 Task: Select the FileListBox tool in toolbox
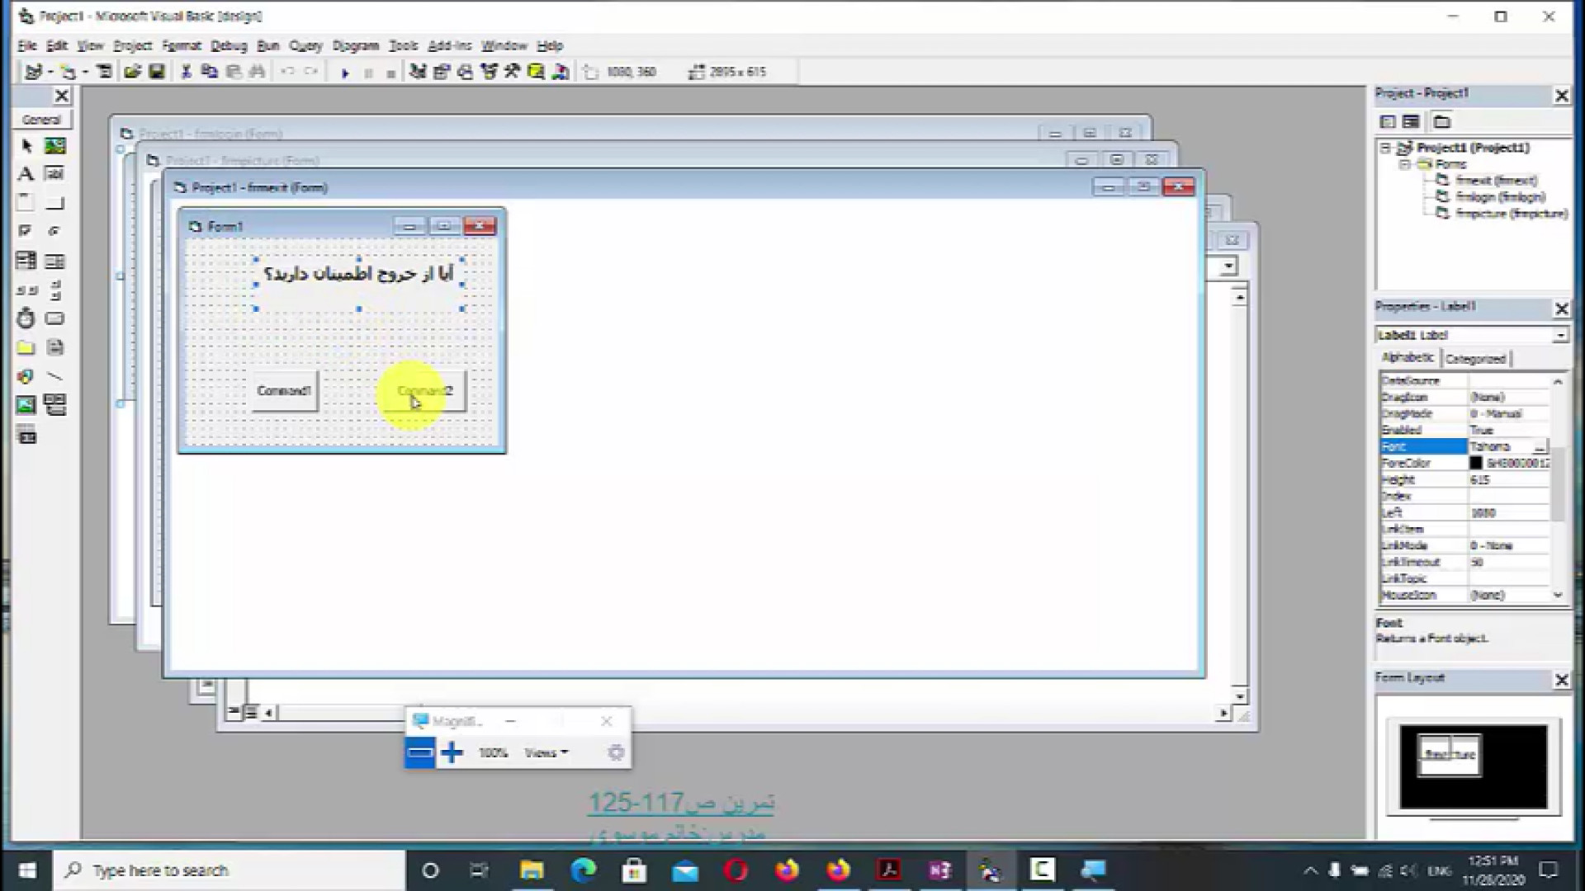coord(54,347)
